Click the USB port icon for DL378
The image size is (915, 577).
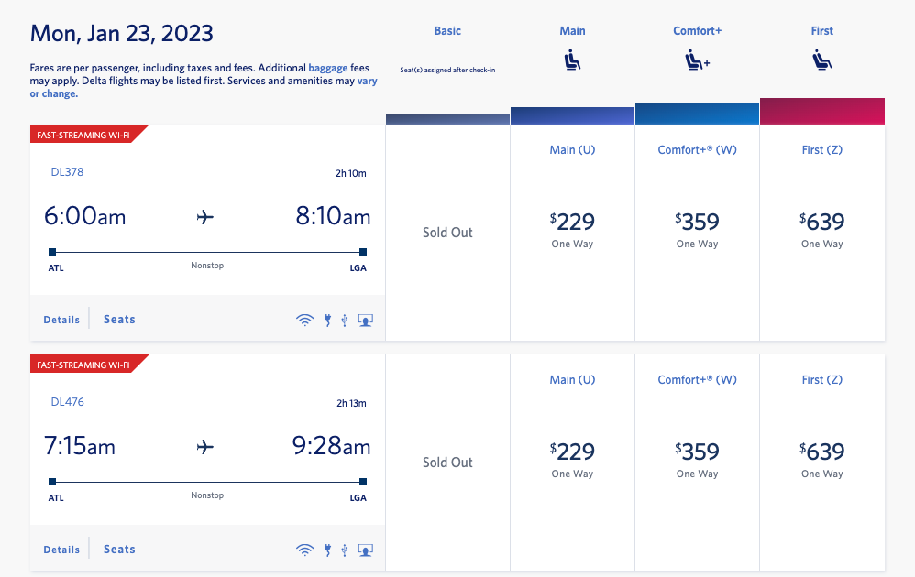345,321
